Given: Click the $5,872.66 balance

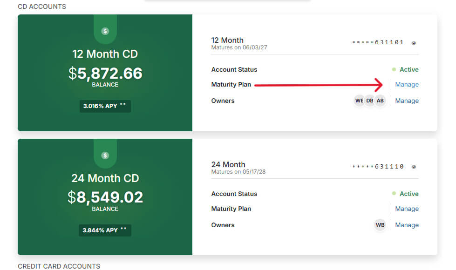Looking at the screenshot, I should pos(105,73).
